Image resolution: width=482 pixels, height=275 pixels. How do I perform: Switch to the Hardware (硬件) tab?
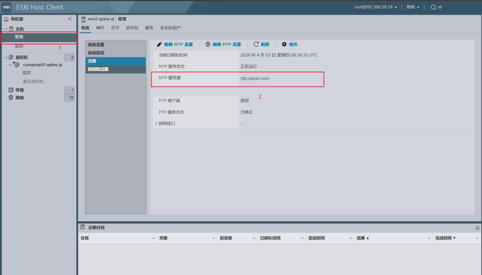[x=100, y=28]
